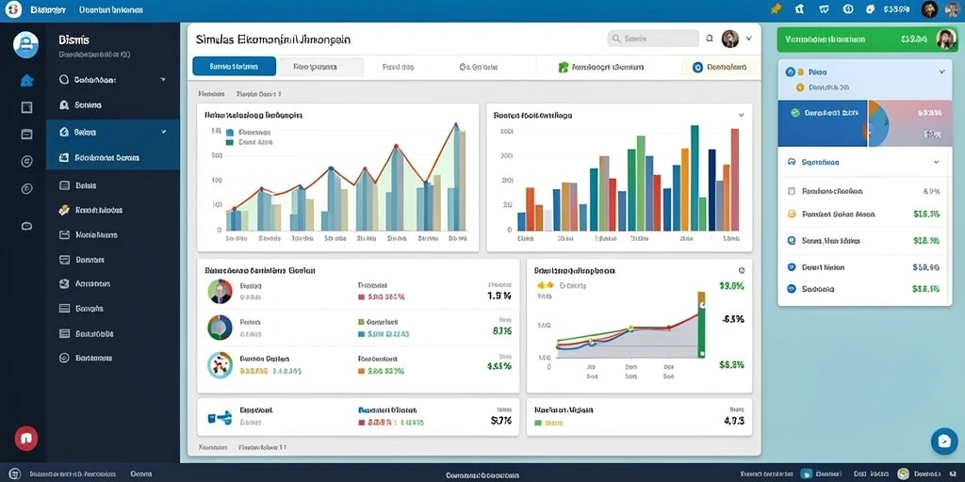Viewport: 965px width, 482px height.
Task: Click the last row of the right panel list
Action: coord(865,288)
